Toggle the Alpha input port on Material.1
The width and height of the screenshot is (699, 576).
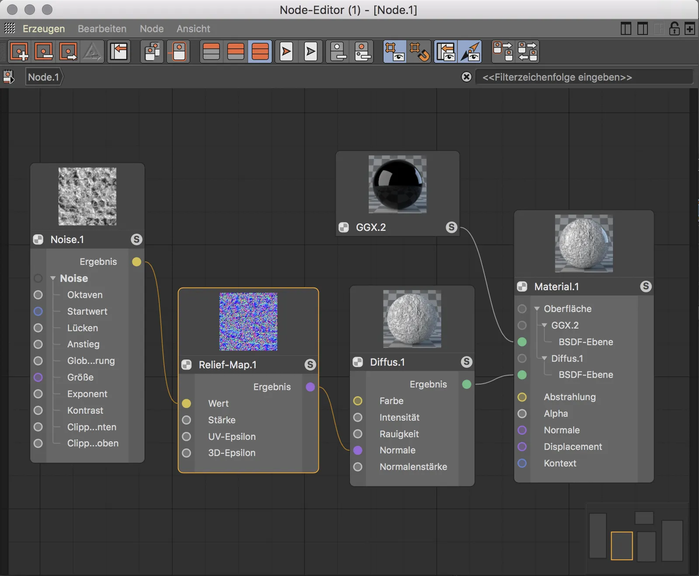tap(522, 414)
